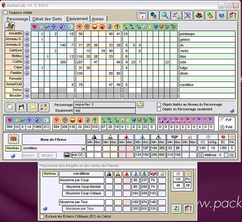Click the crossed swords toolbar icon

coord(188,15)
